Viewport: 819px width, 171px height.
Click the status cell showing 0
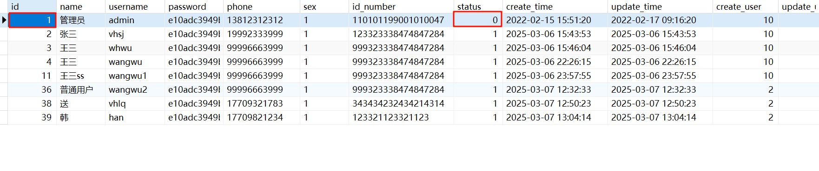click(x=478, y=20)
